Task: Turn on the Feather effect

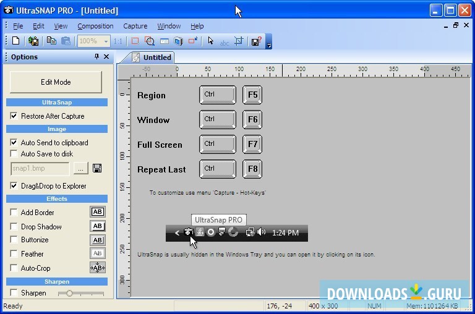Action: pyautogui.click(x=14, y=253)
